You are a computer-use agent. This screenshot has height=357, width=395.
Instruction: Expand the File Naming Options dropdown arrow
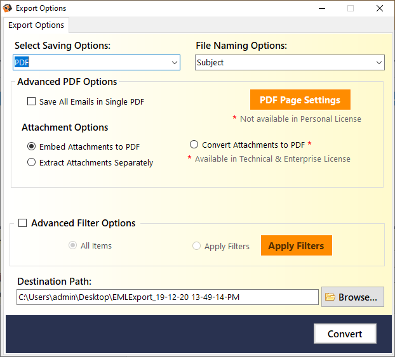point(379,62)
